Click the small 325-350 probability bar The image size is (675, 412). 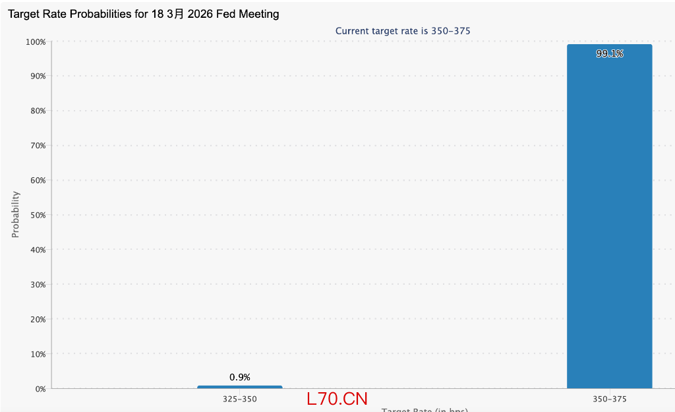tap(240, 387)
